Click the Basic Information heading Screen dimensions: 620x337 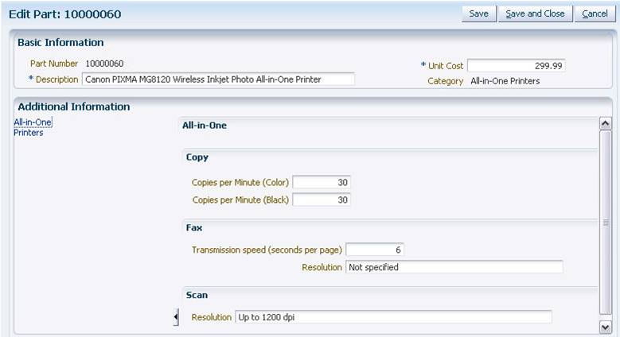pos(60,43)
